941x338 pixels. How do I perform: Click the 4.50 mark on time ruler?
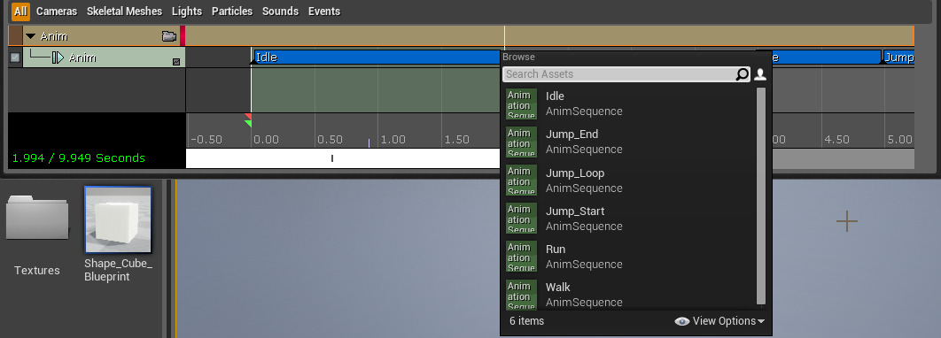point(836,140)
